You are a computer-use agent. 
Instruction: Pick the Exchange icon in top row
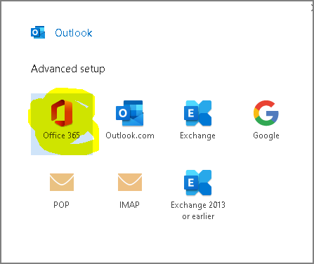(x=197, y=113)
